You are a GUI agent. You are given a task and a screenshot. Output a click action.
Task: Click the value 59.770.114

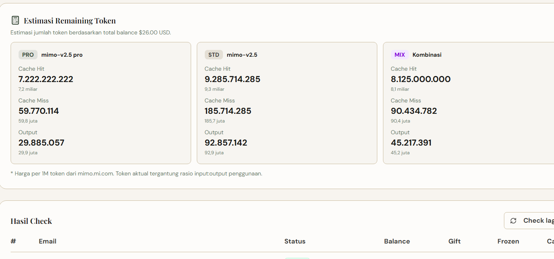click(x=39, y=111)
